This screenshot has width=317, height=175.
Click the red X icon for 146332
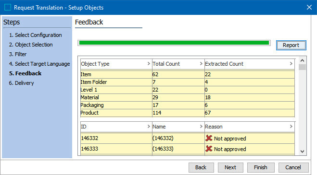(x=209, y=138)
